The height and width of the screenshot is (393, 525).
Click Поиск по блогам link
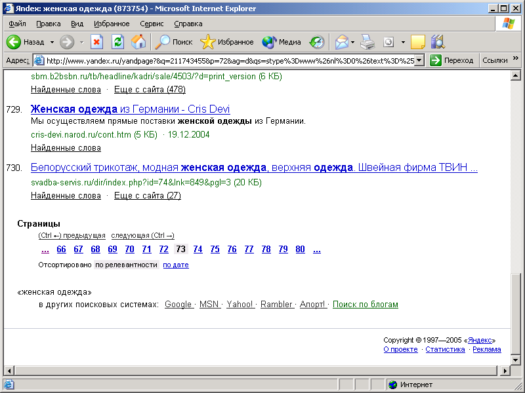366,305
